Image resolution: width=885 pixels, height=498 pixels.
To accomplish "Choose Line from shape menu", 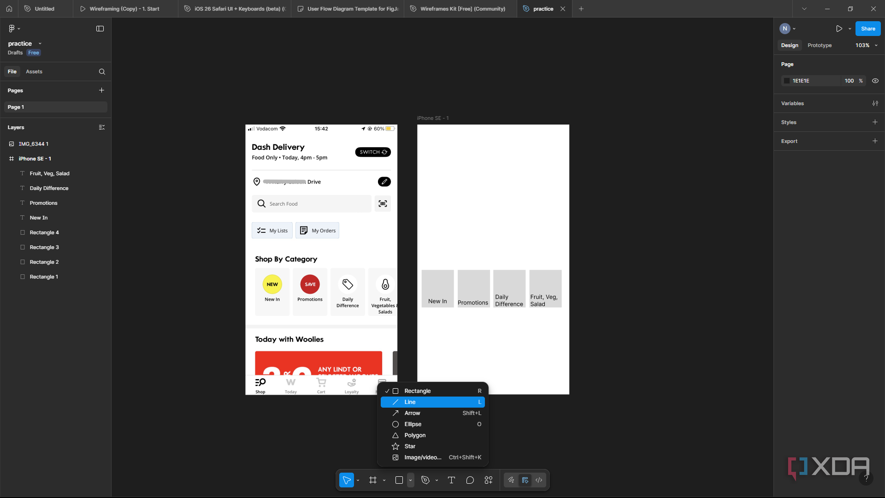I will (432, 402).
